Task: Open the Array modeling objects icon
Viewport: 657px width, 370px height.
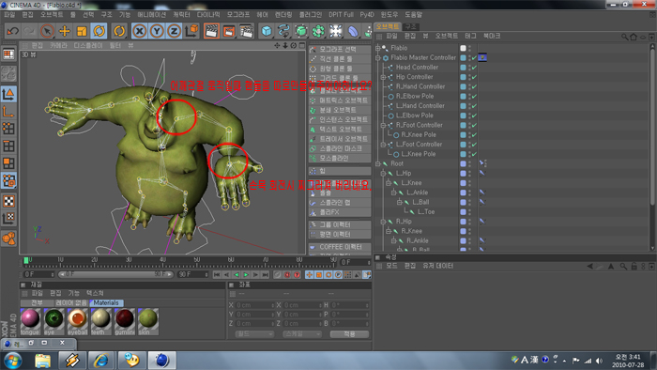Action: tap(318, 31)
